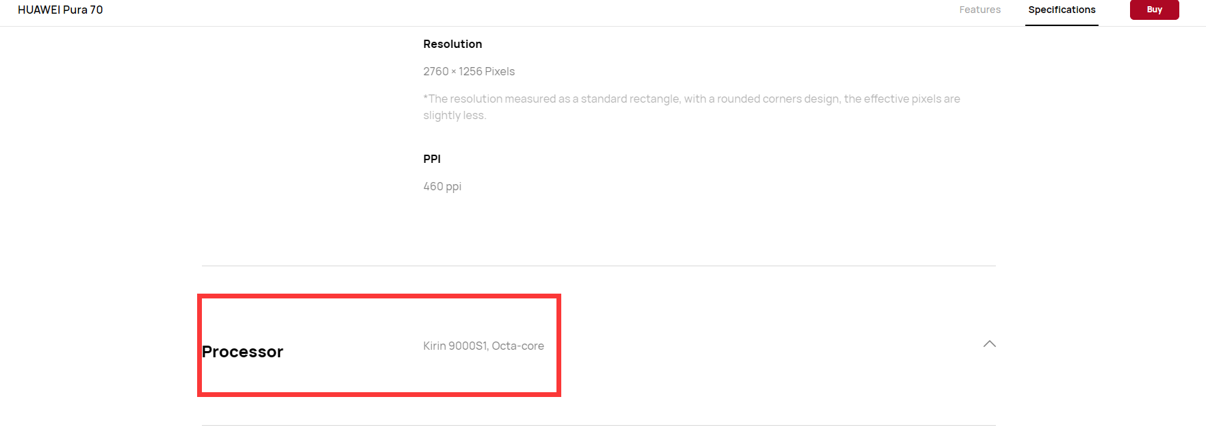Click the Resolution spec heading
This screenshot has height=436, width=1206.
452,44
